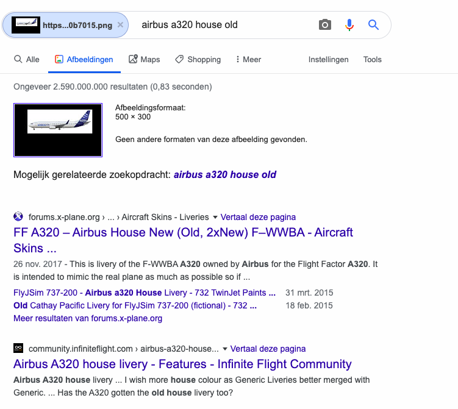Select the Afbeeldingen tab

(x=84, y=60)
